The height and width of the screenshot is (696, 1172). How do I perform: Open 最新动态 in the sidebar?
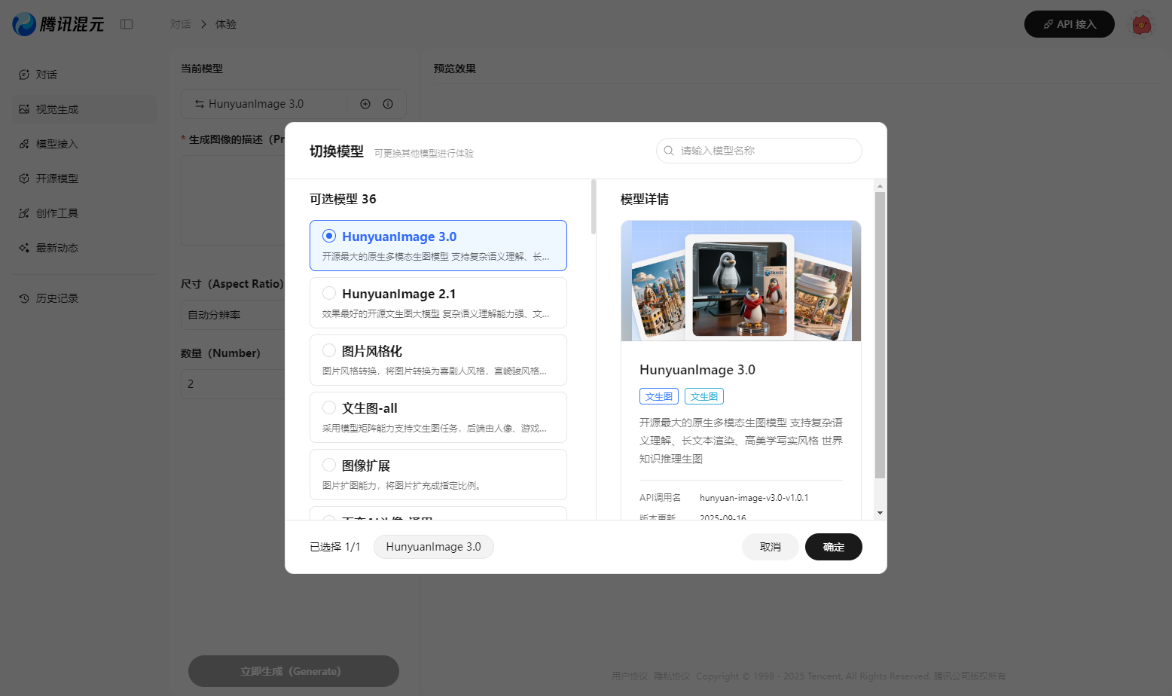pyautogui.click(x=84, y=248)
